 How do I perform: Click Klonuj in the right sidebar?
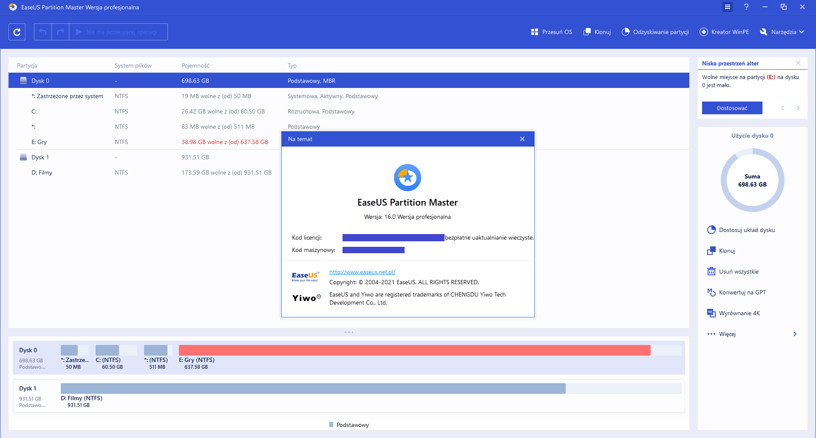(721, 251)
